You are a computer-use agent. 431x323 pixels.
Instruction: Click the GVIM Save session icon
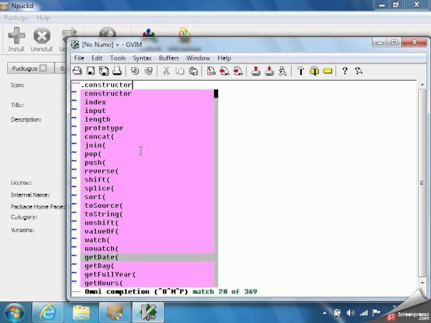click(269, 71)
